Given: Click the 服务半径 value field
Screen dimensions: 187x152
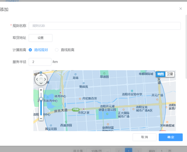Looking at the screenshot, I should [40, 62].
